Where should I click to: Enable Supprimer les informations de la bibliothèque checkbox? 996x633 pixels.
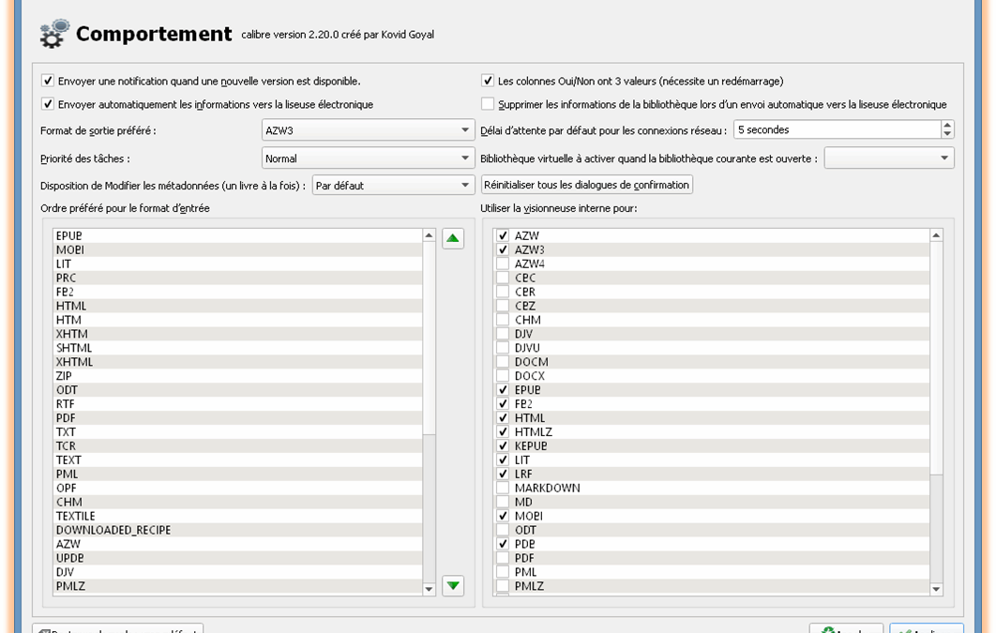[x=487, y=103]
